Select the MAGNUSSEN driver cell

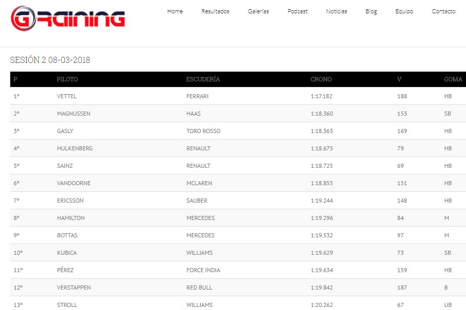point(74,114)
